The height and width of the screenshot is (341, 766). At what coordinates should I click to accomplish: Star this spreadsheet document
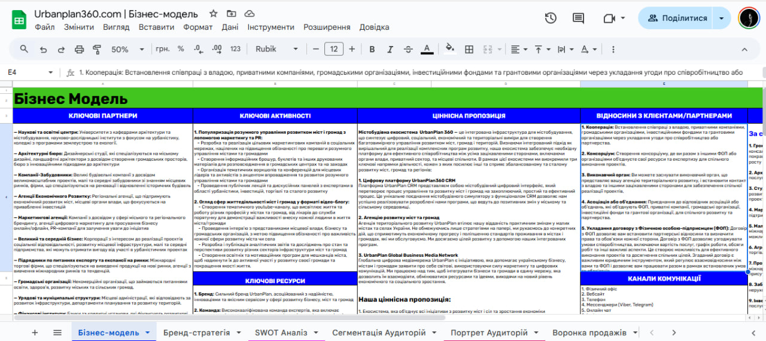(213, 14)
